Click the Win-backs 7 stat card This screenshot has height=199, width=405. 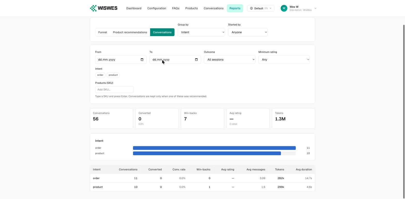click(x=202, y=119)
